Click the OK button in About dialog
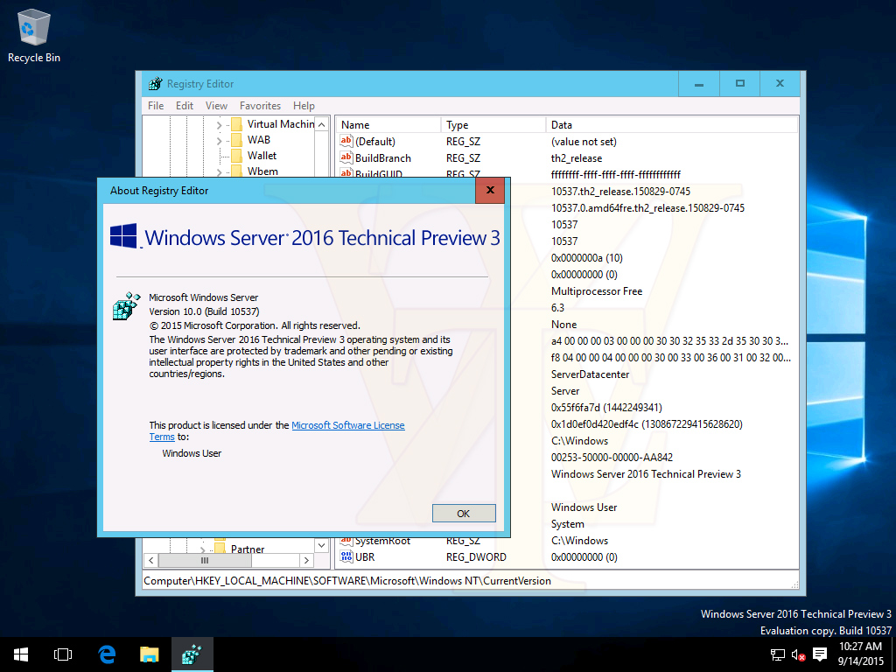896x672 pixels. (x=464, y=514)
